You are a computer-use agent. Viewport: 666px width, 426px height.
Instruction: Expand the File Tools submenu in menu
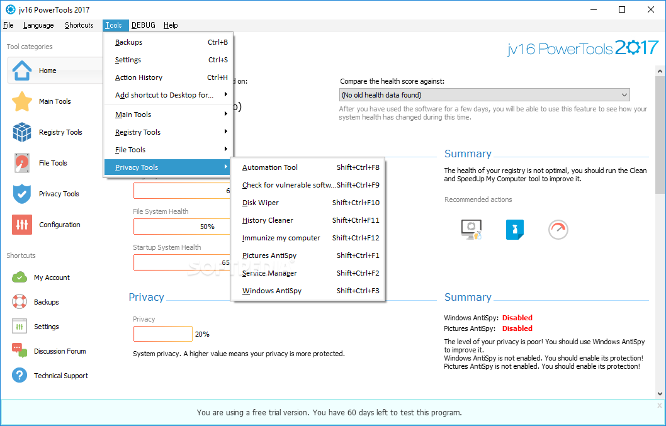tap(169, 150)
